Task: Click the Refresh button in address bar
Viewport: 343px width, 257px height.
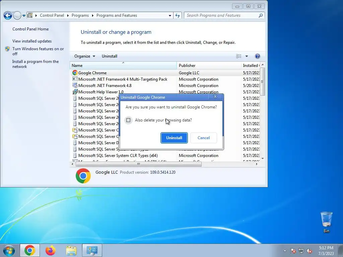Action: 178,15
